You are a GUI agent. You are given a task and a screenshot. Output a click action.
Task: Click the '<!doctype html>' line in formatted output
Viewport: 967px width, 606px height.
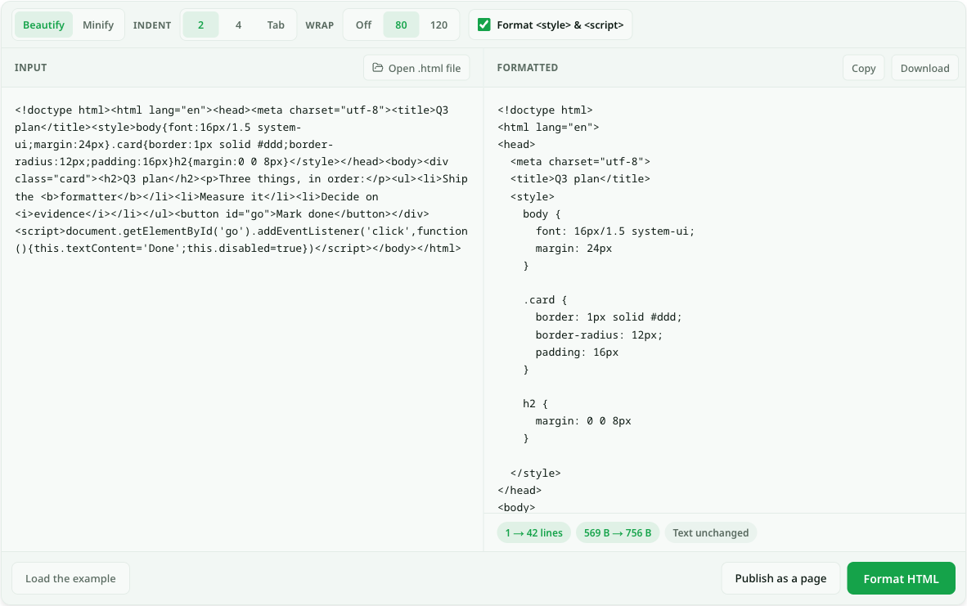pyautogui.click(x=545, y=110)
